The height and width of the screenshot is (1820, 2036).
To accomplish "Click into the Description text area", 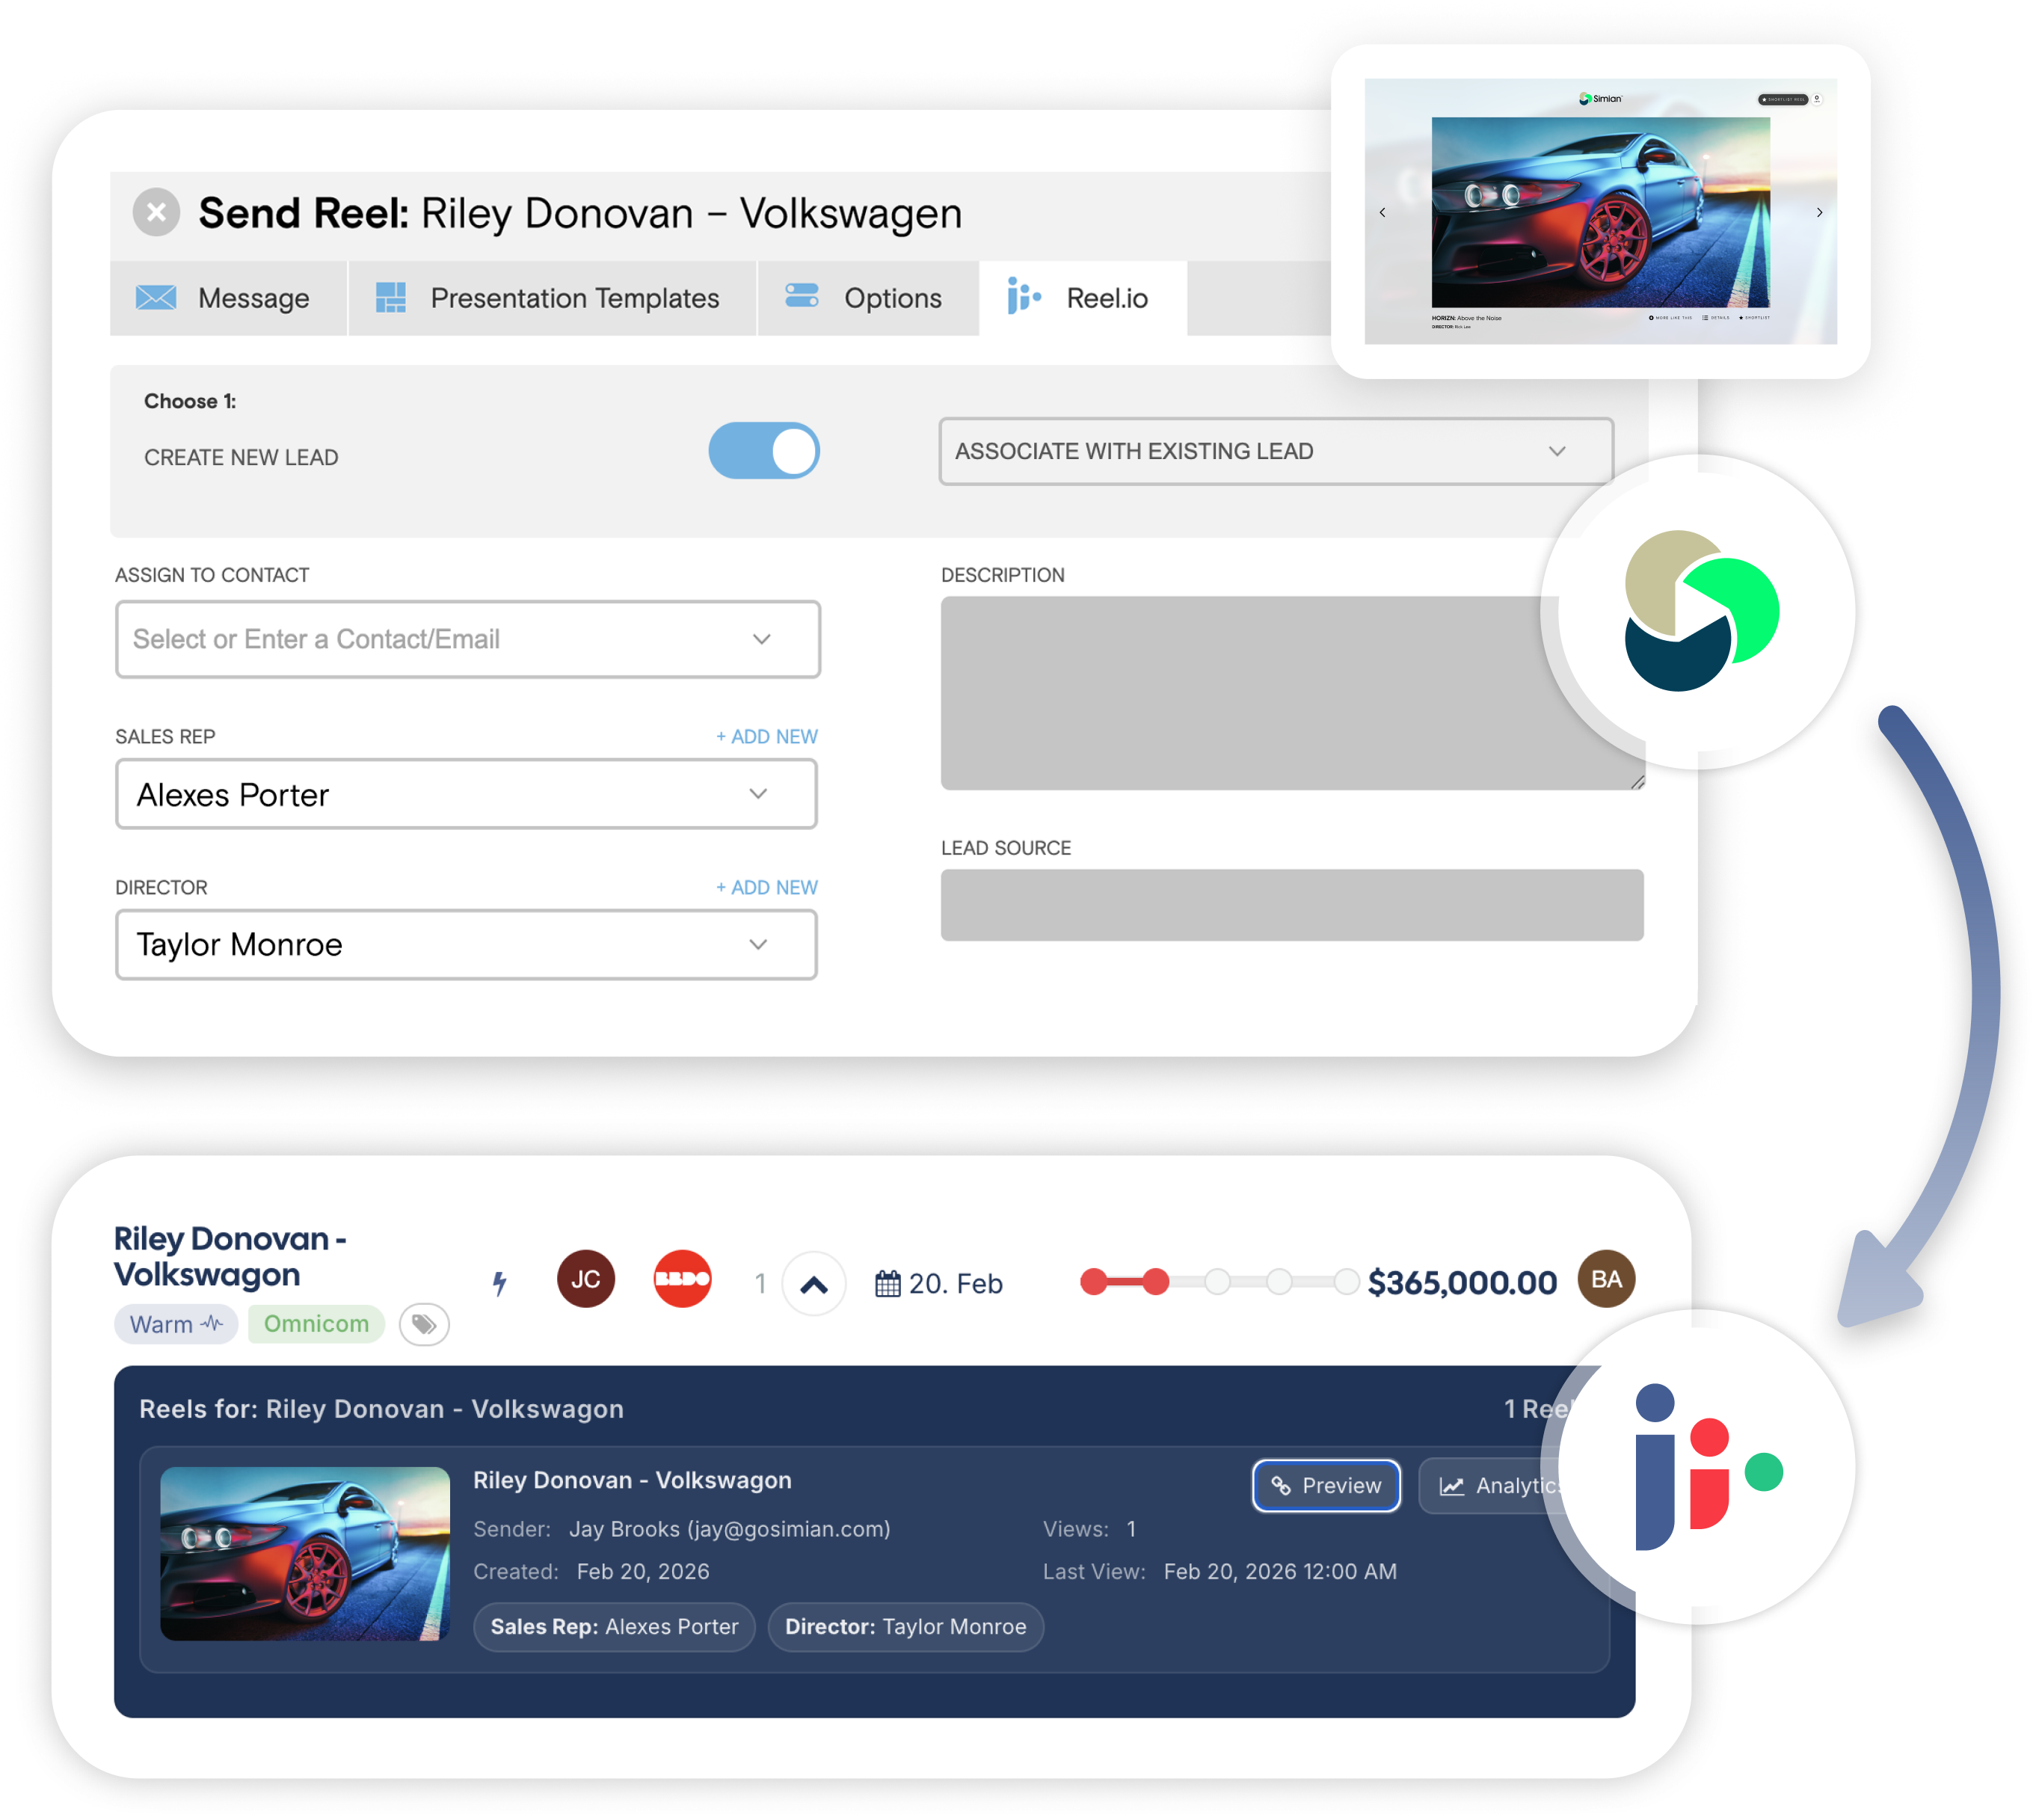I will tap(1292, 693).
